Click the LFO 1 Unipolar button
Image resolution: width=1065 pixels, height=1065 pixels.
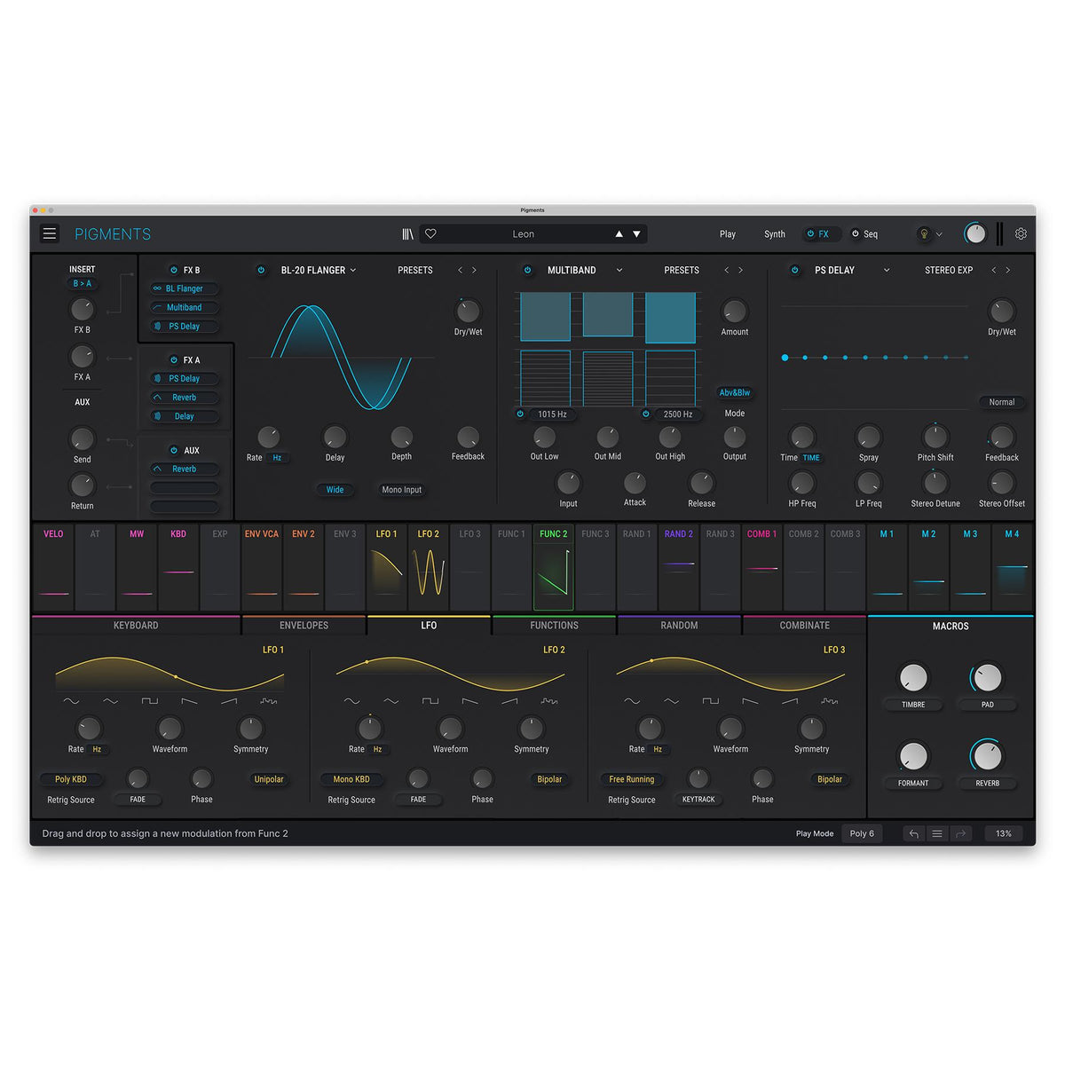[269, 779]
